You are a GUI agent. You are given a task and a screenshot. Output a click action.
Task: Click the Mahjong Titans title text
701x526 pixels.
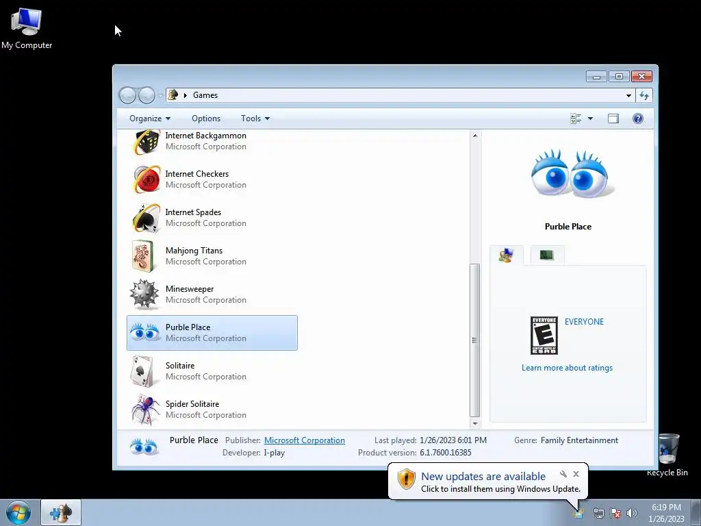coord(194,251)
